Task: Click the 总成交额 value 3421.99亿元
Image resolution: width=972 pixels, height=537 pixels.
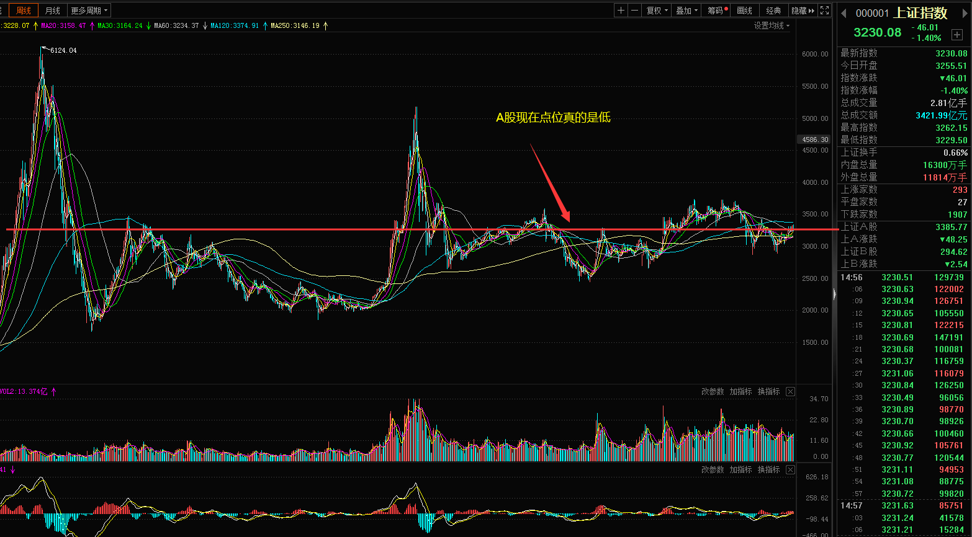Action: (x=942, y=115)
